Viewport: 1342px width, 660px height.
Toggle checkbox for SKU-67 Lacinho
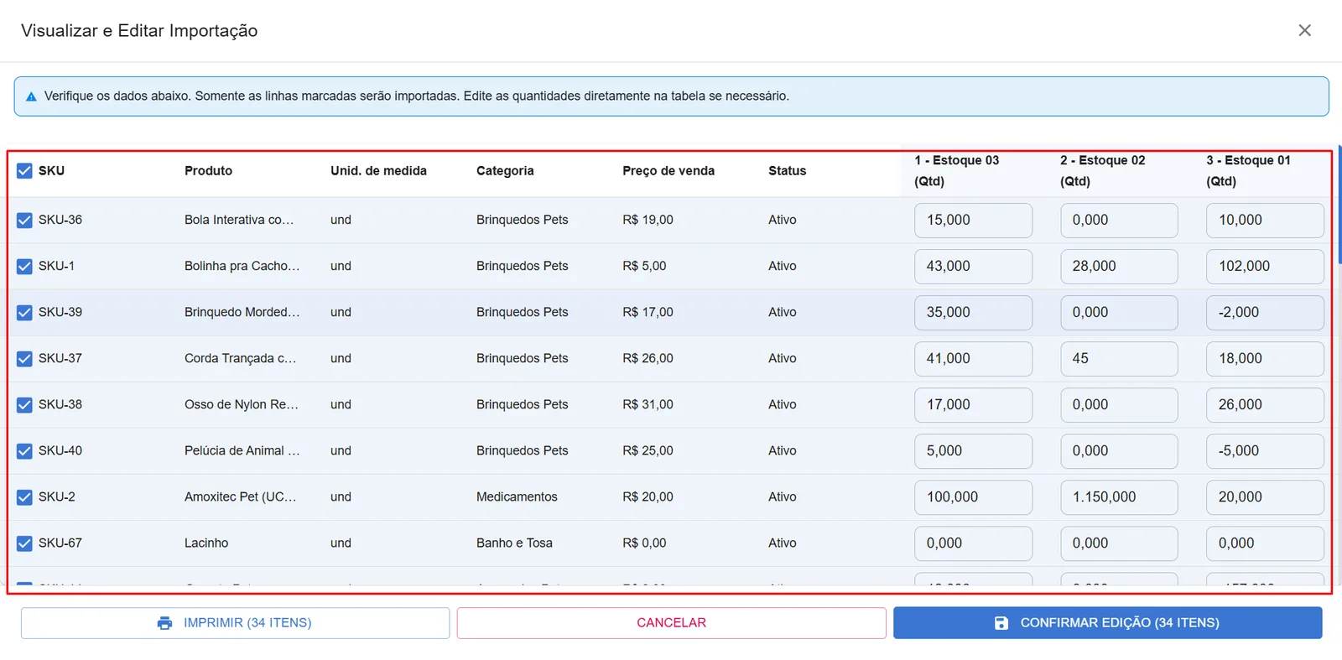coord(24,543)
